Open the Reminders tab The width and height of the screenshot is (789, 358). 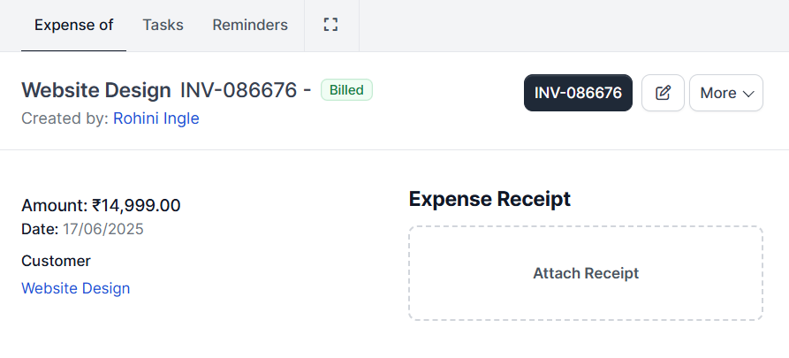(250, 25)
